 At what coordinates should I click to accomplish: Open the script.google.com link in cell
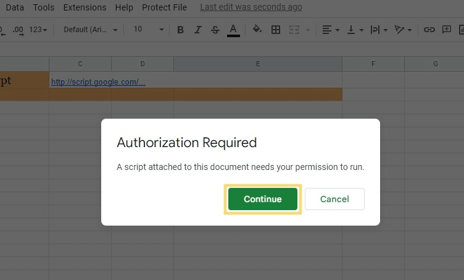pos(98,82)
